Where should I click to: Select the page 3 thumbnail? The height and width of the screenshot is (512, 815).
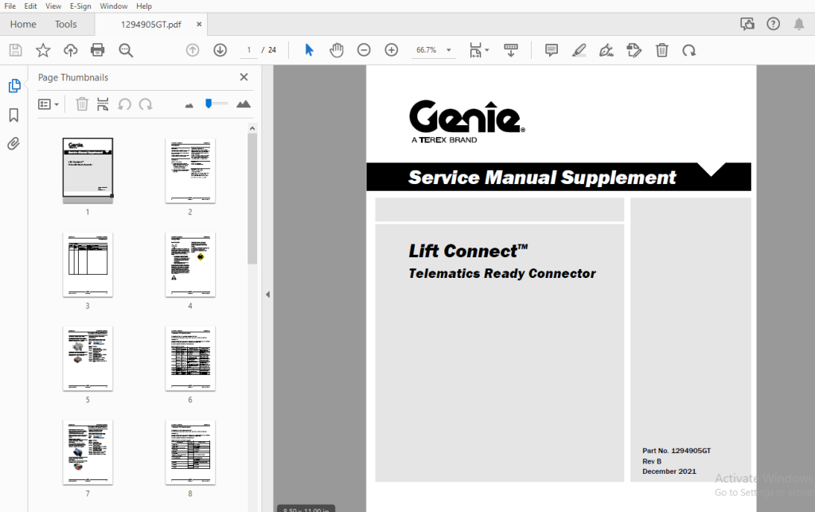pos(88,264)
